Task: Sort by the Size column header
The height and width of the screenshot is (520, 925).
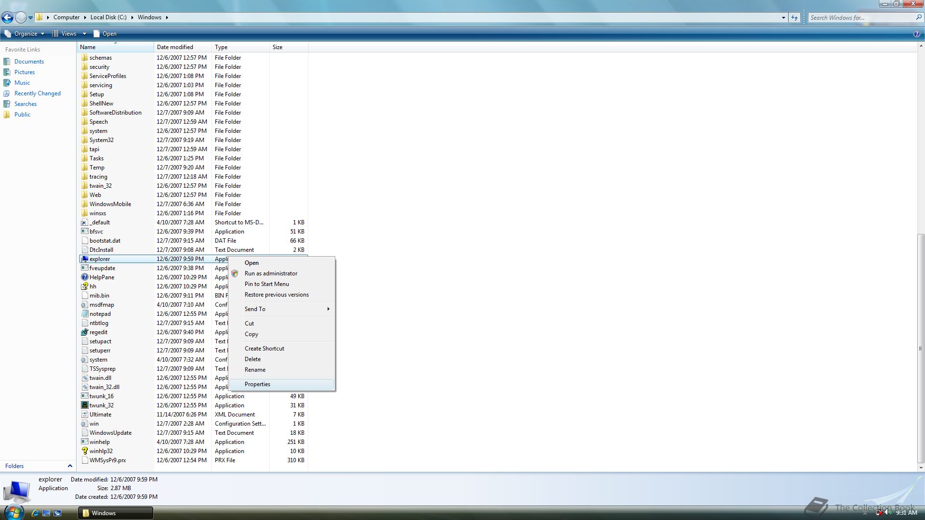Action: [289, 47]
